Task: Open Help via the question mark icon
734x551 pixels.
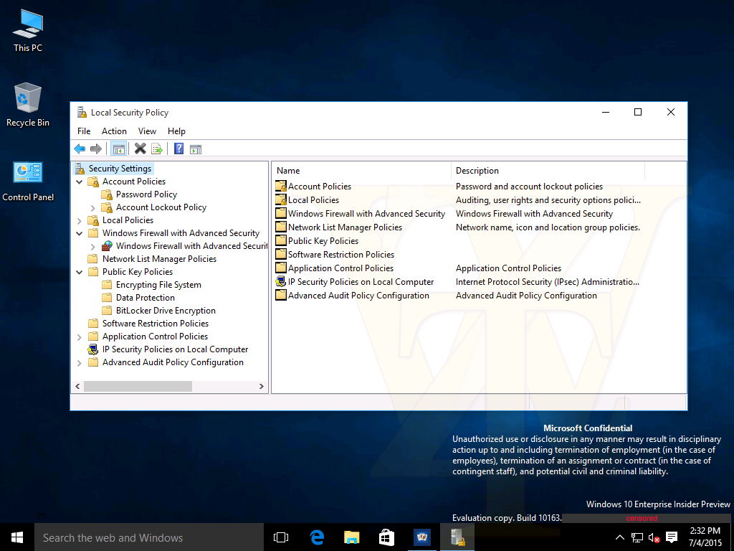Action: pyautogui.click(x=178, y=149)
